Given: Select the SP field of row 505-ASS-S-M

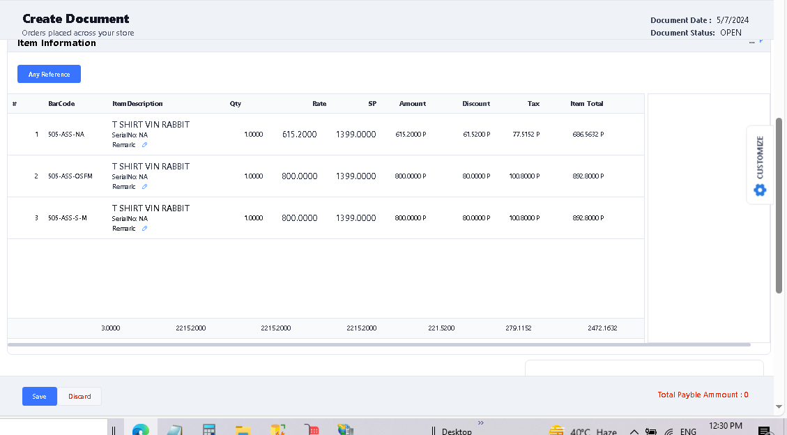Looking at the screenshot, I should click(356, 217).
